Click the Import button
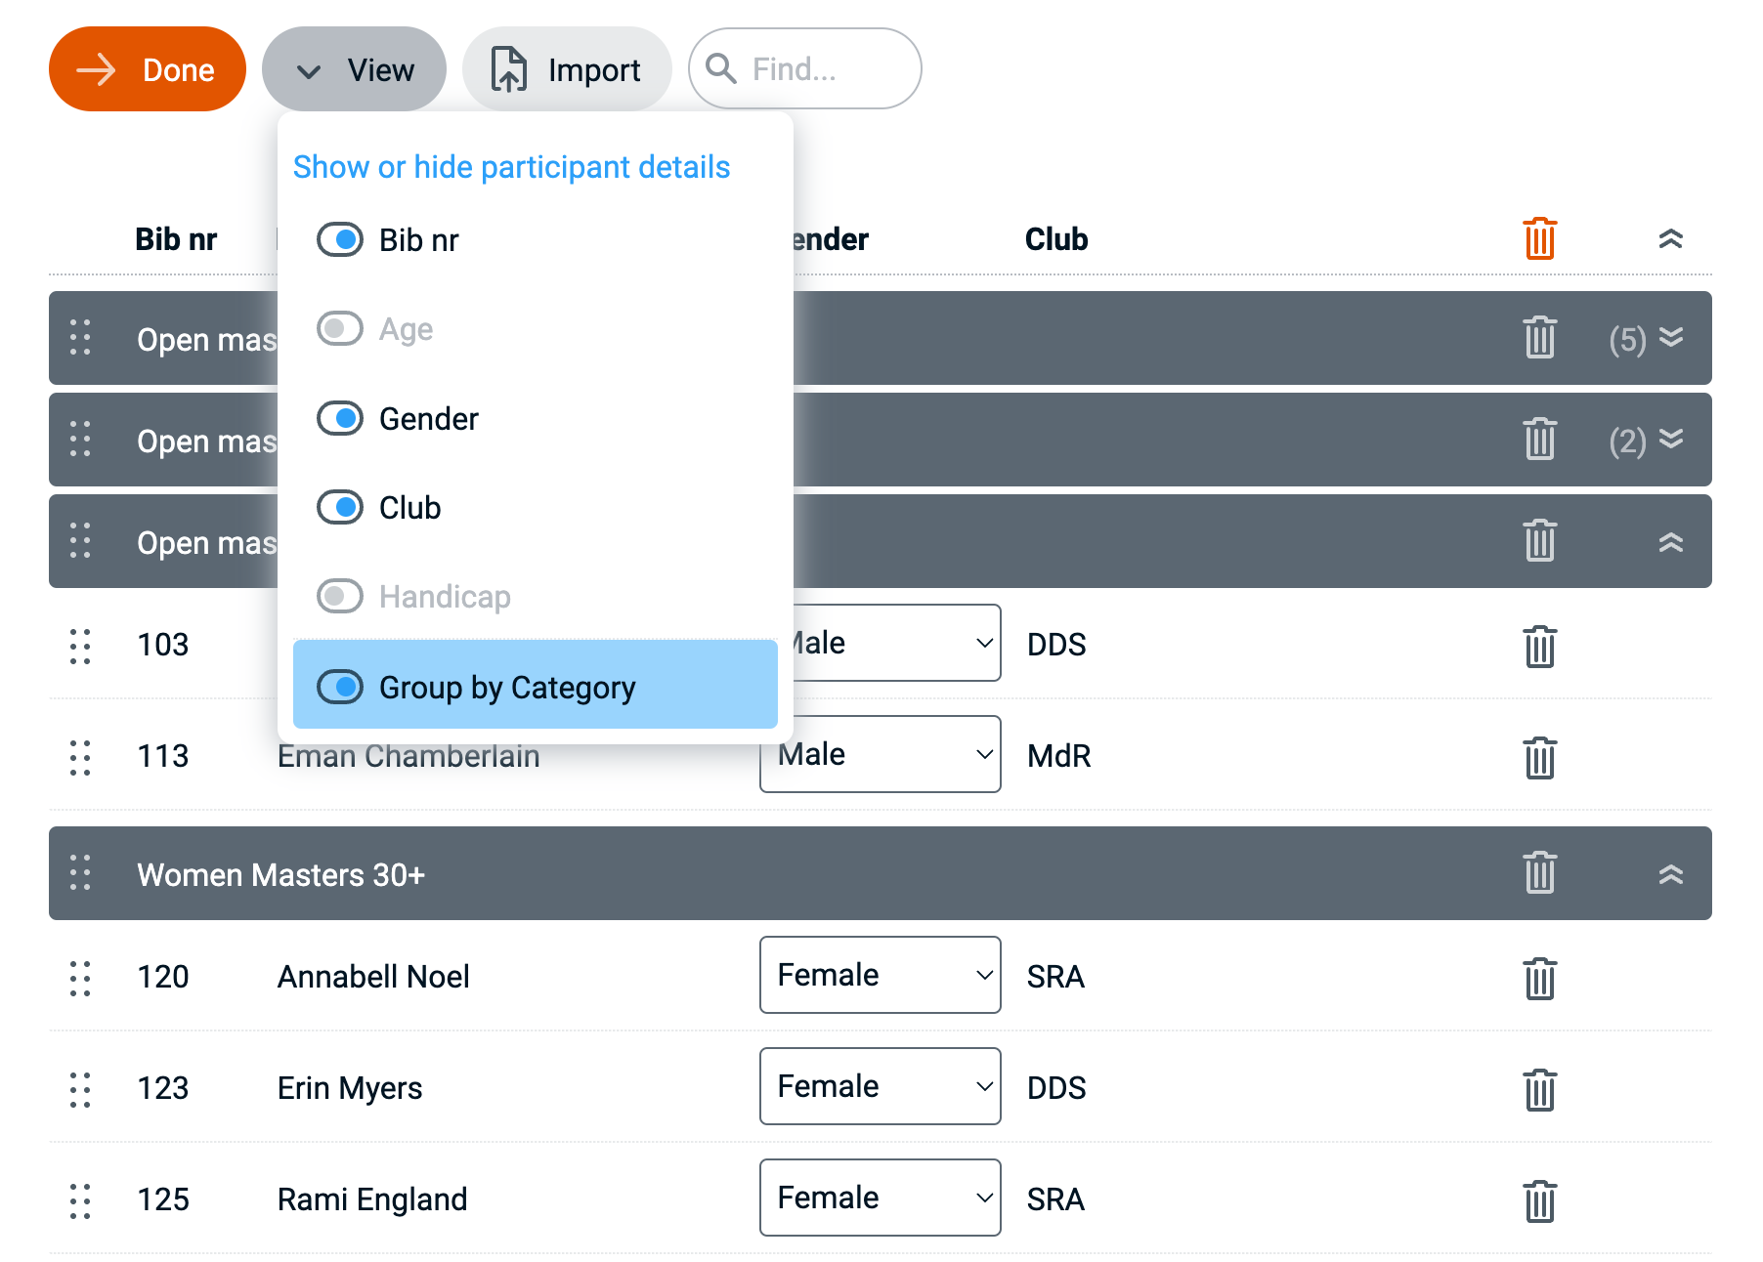Image resolution: width=1763 pixels, height=1262 pixels. point(567,69)
